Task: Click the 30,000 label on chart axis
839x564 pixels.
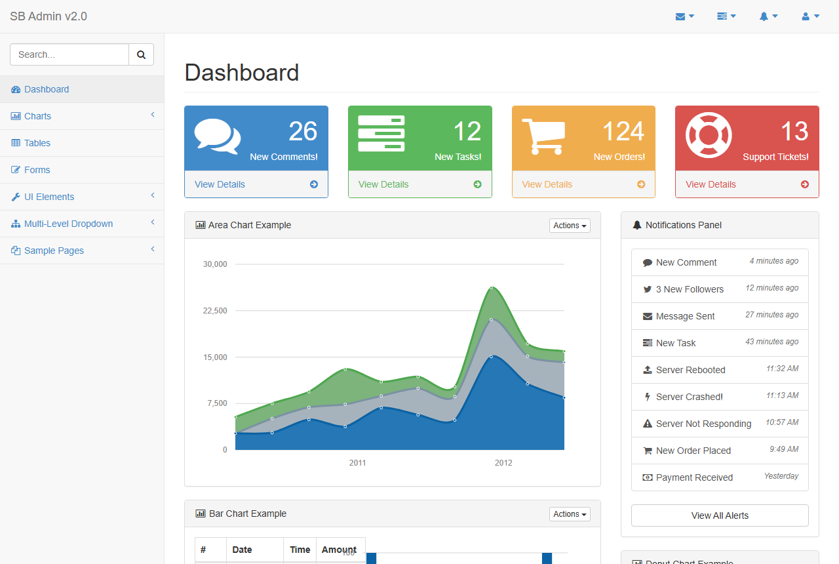Action: click(215, 264)
